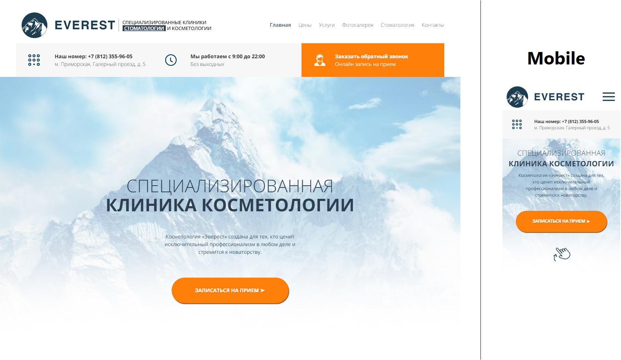The image size is (621, 360).
Task: Click the mobile Everest mountain logo
Action: [517, 97]
